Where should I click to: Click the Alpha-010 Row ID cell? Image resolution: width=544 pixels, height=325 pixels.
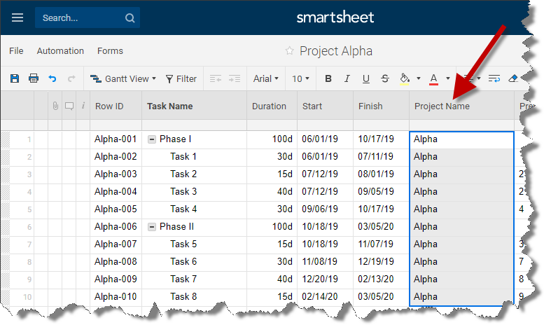pyautogui.click(x=116, y=297)
